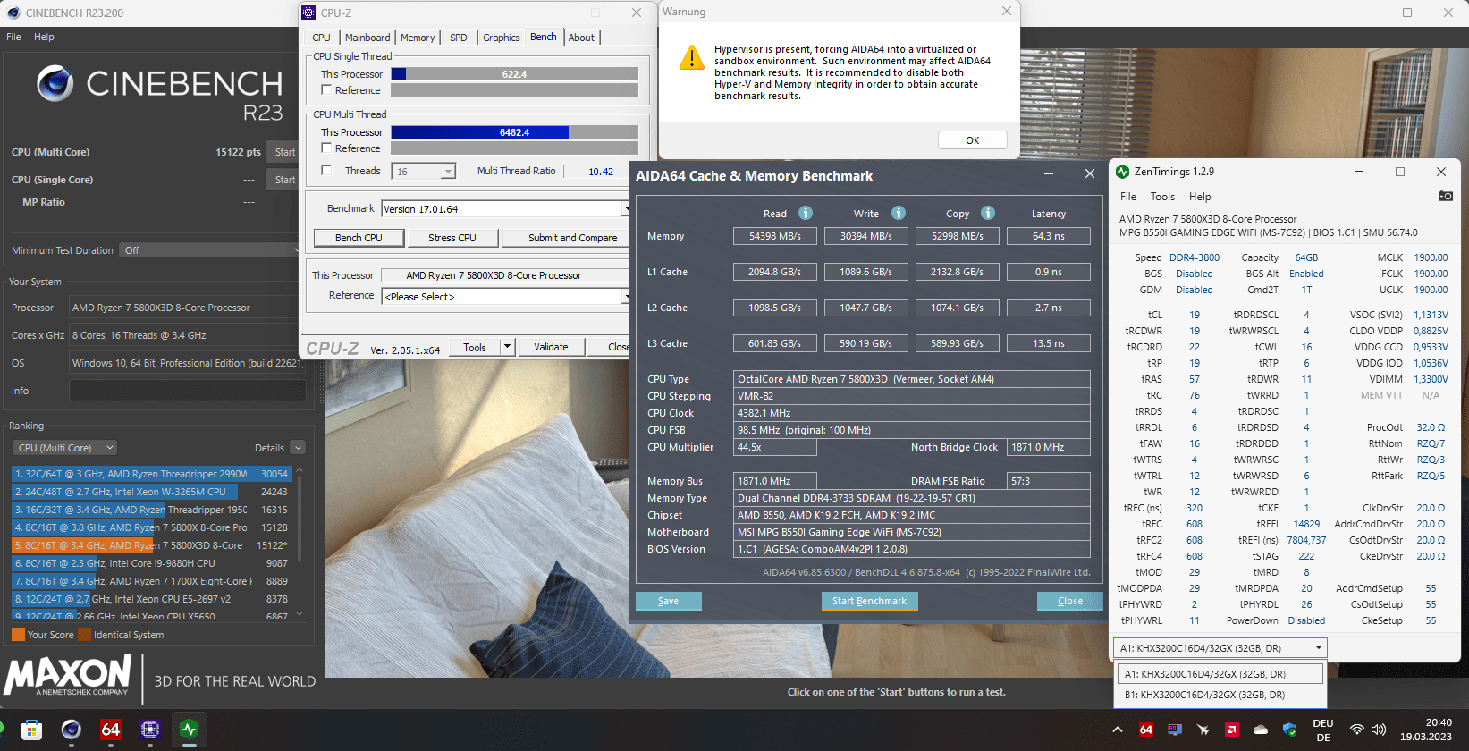The height and width of the screenshot is (751, 1469).
Task: Click the CPU-Z Validate button
Action: point(551,347)
